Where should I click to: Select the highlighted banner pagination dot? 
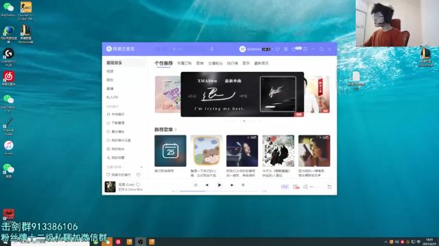coord(244,121)
